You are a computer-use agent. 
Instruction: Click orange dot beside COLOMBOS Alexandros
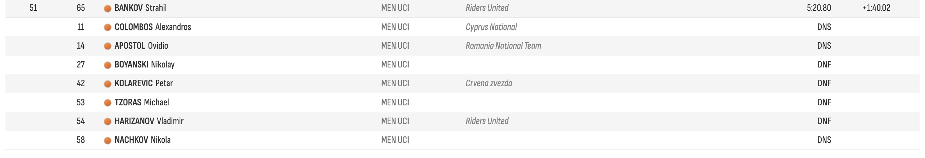[107, 27]
